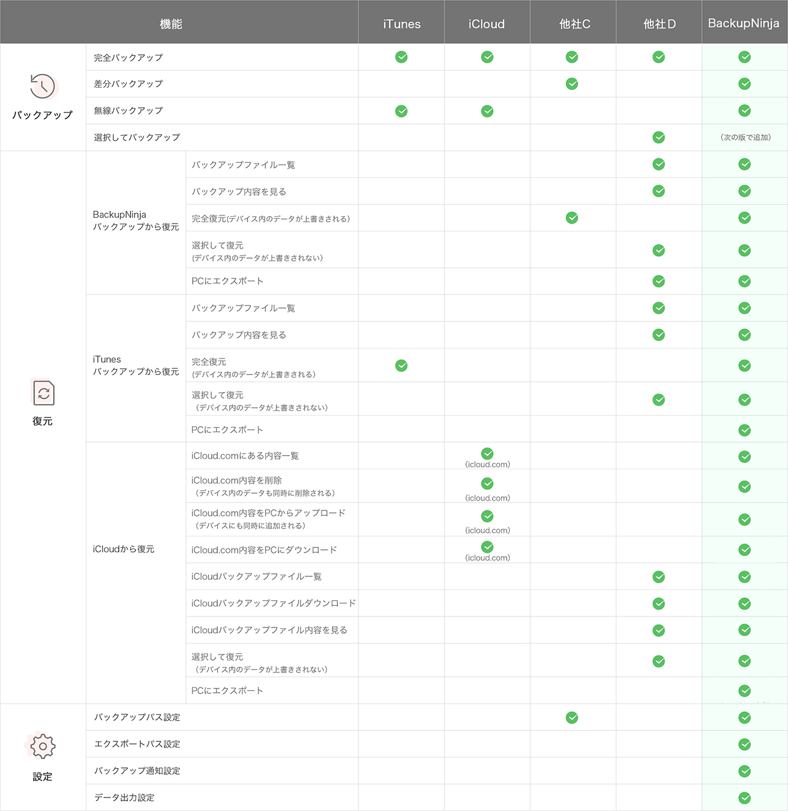Click the バックアップ category label
Screen dimensions: 788x811
tap(42, 115)
